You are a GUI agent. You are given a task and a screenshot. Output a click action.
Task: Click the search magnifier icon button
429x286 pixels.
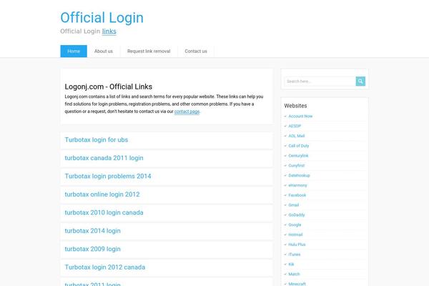[x=360, y=82]
